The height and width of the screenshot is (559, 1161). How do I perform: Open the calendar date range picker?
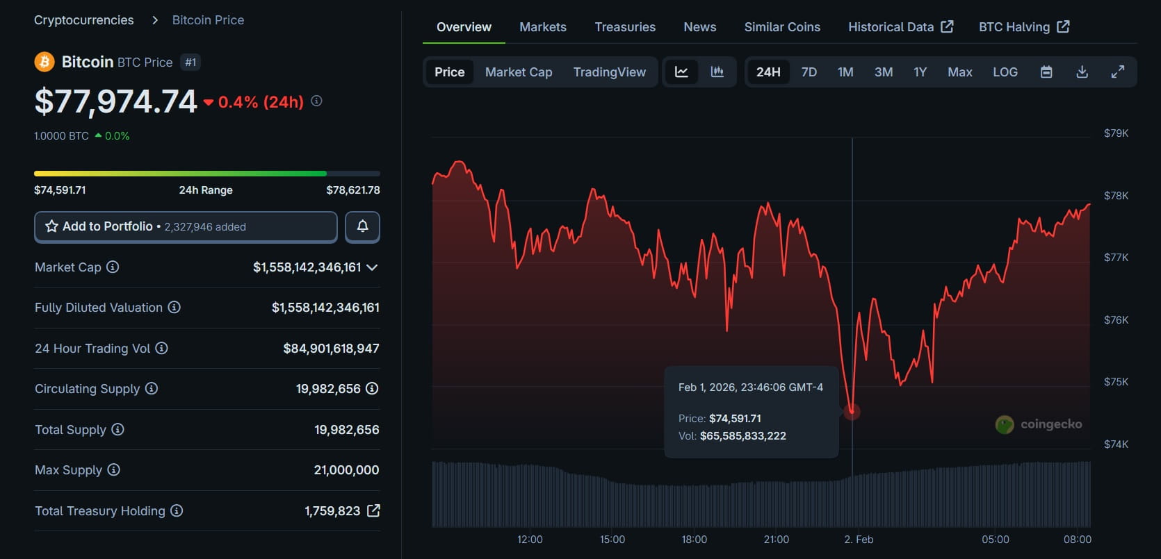1046,72
